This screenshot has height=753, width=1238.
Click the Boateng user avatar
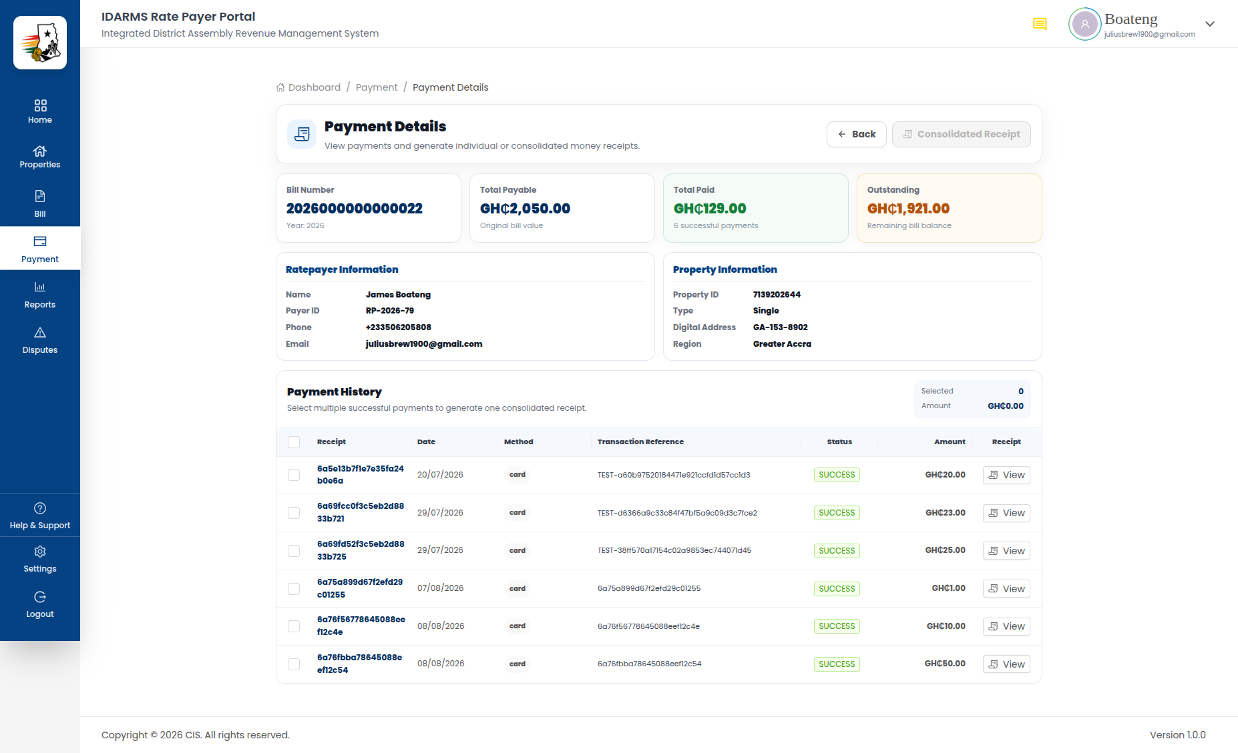pos(1085,24)
